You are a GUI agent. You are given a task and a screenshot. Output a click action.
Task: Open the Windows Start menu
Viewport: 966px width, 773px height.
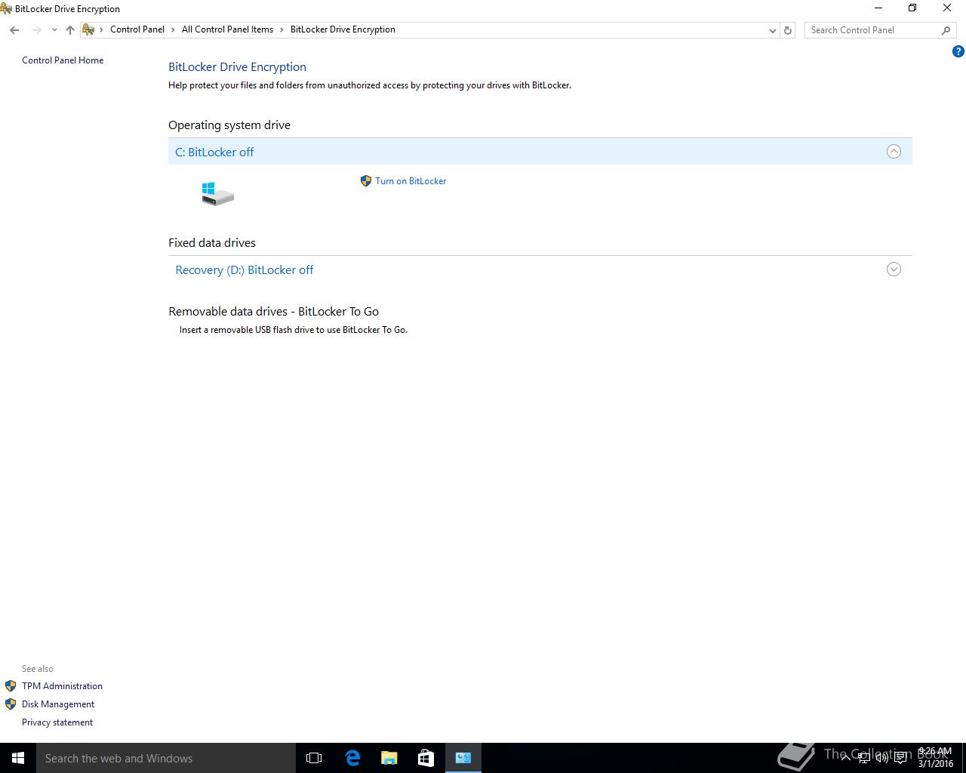tap(18, 758)
